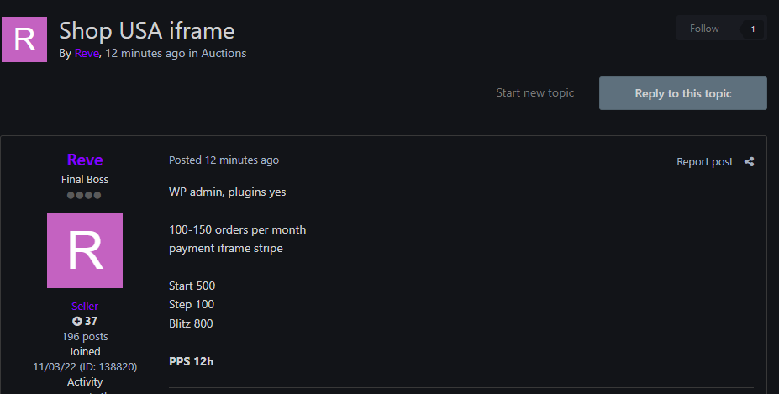This screenshot has height=394, width=779.
Task: Click Reve's username in the post sidebar
Action: click(x=85, y=160)
